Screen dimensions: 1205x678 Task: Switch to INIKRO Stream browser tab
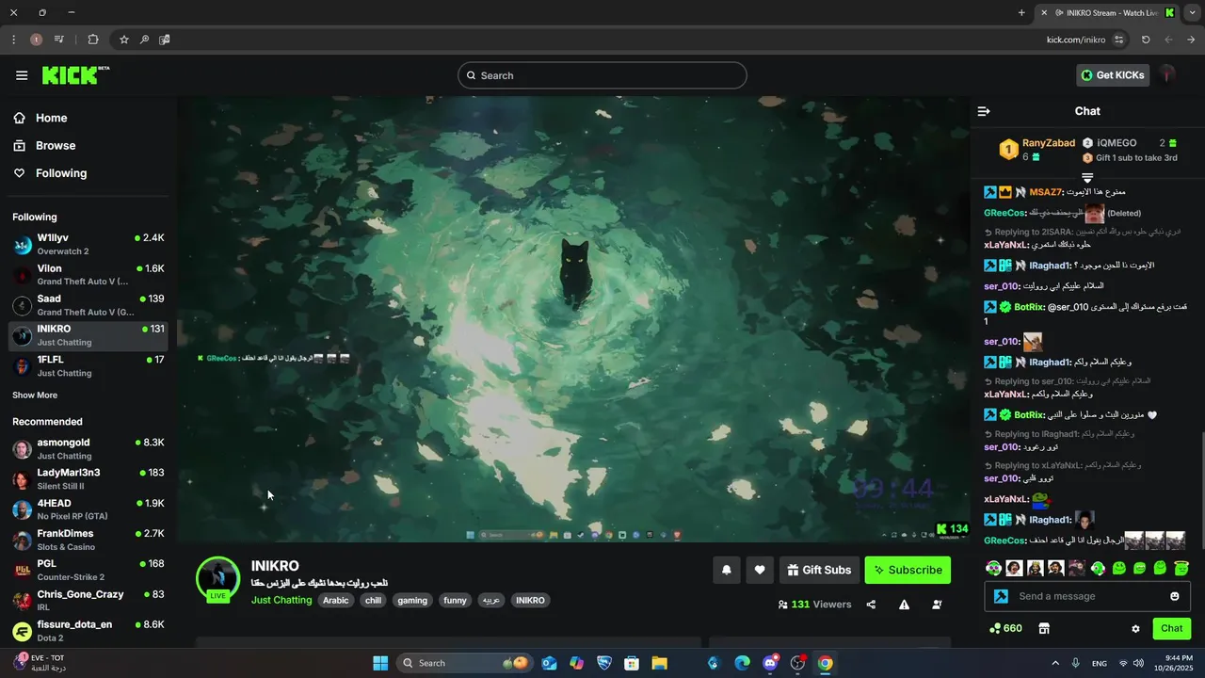click(1105, 12)
